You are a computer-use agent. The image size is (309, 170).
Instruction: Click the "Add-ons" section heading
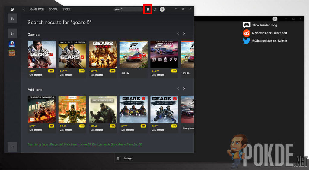35,90
